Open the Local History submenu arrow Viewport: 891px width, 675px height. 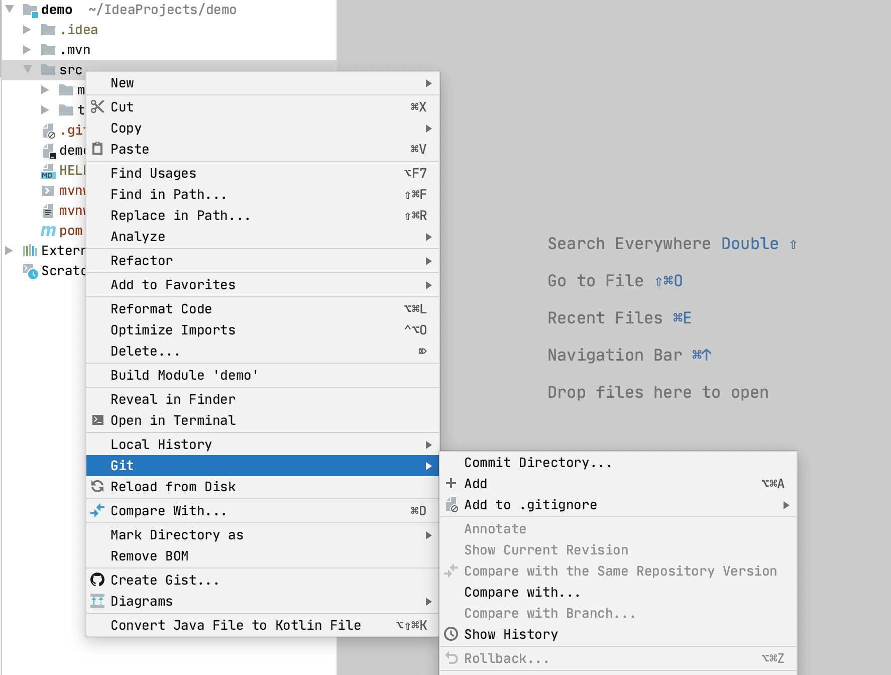pyautogui.click(x=428, y=444)
